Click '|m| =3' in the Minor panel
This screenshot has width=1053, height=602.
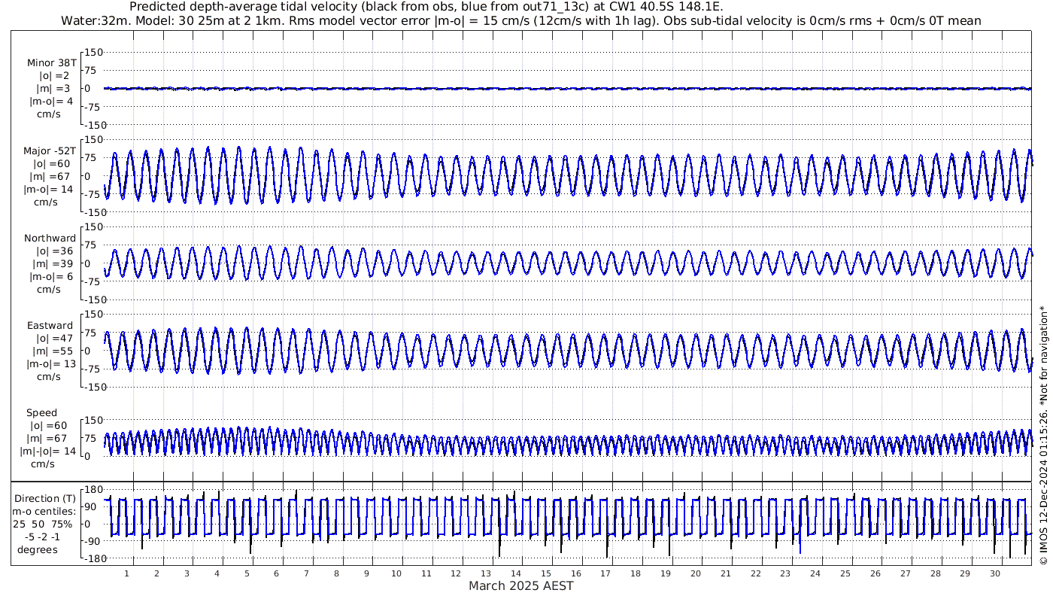[x=53, y=89]
